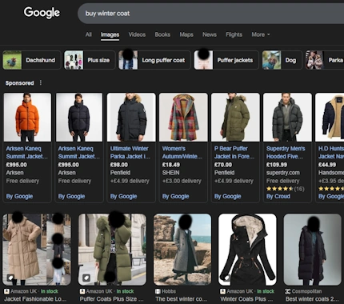Open Superdry Men's Hooded Five link
The width and height of the screenshot is (344, 304).
coord(286,153)
